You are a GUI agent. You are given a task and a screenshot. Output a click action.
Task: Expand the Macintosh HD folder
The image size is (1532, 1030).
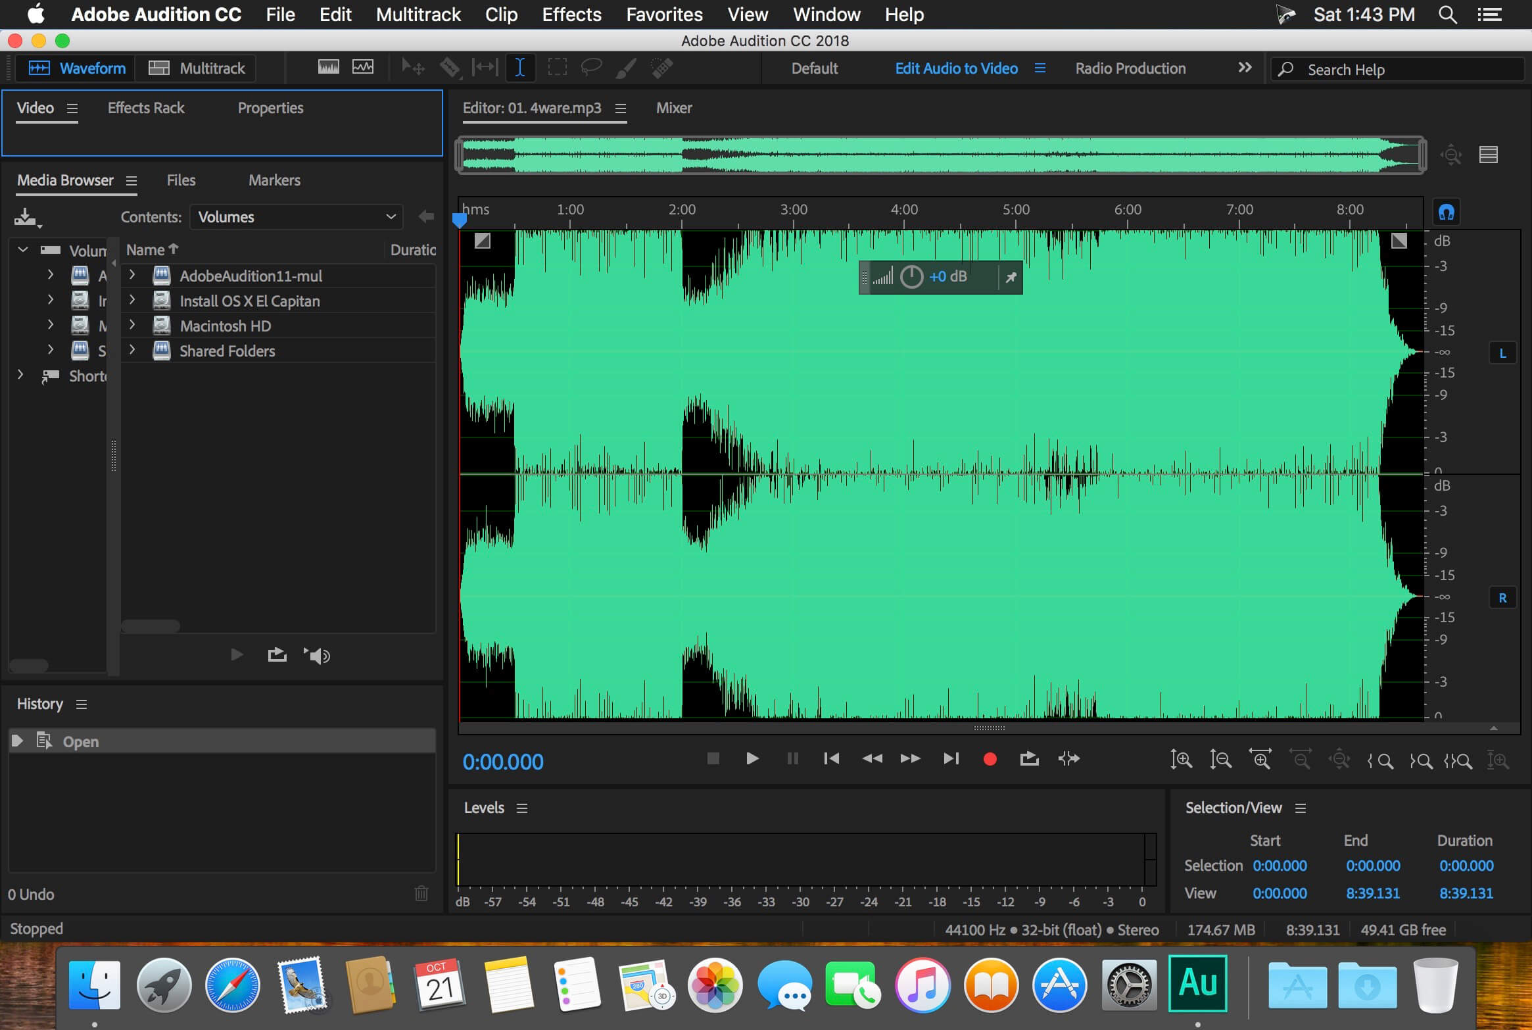pyautogui.click(x=132, y=325)
